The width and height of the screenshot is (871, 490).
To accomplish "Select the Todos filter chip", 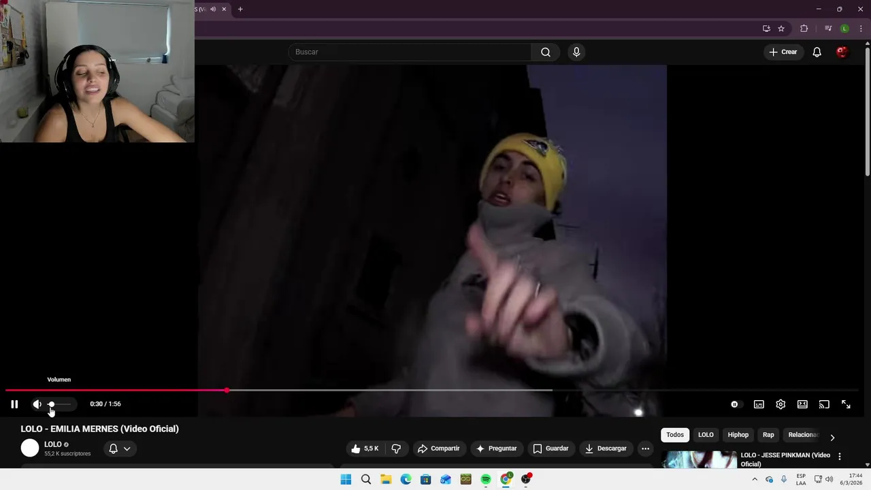I will tap(675, 435).
